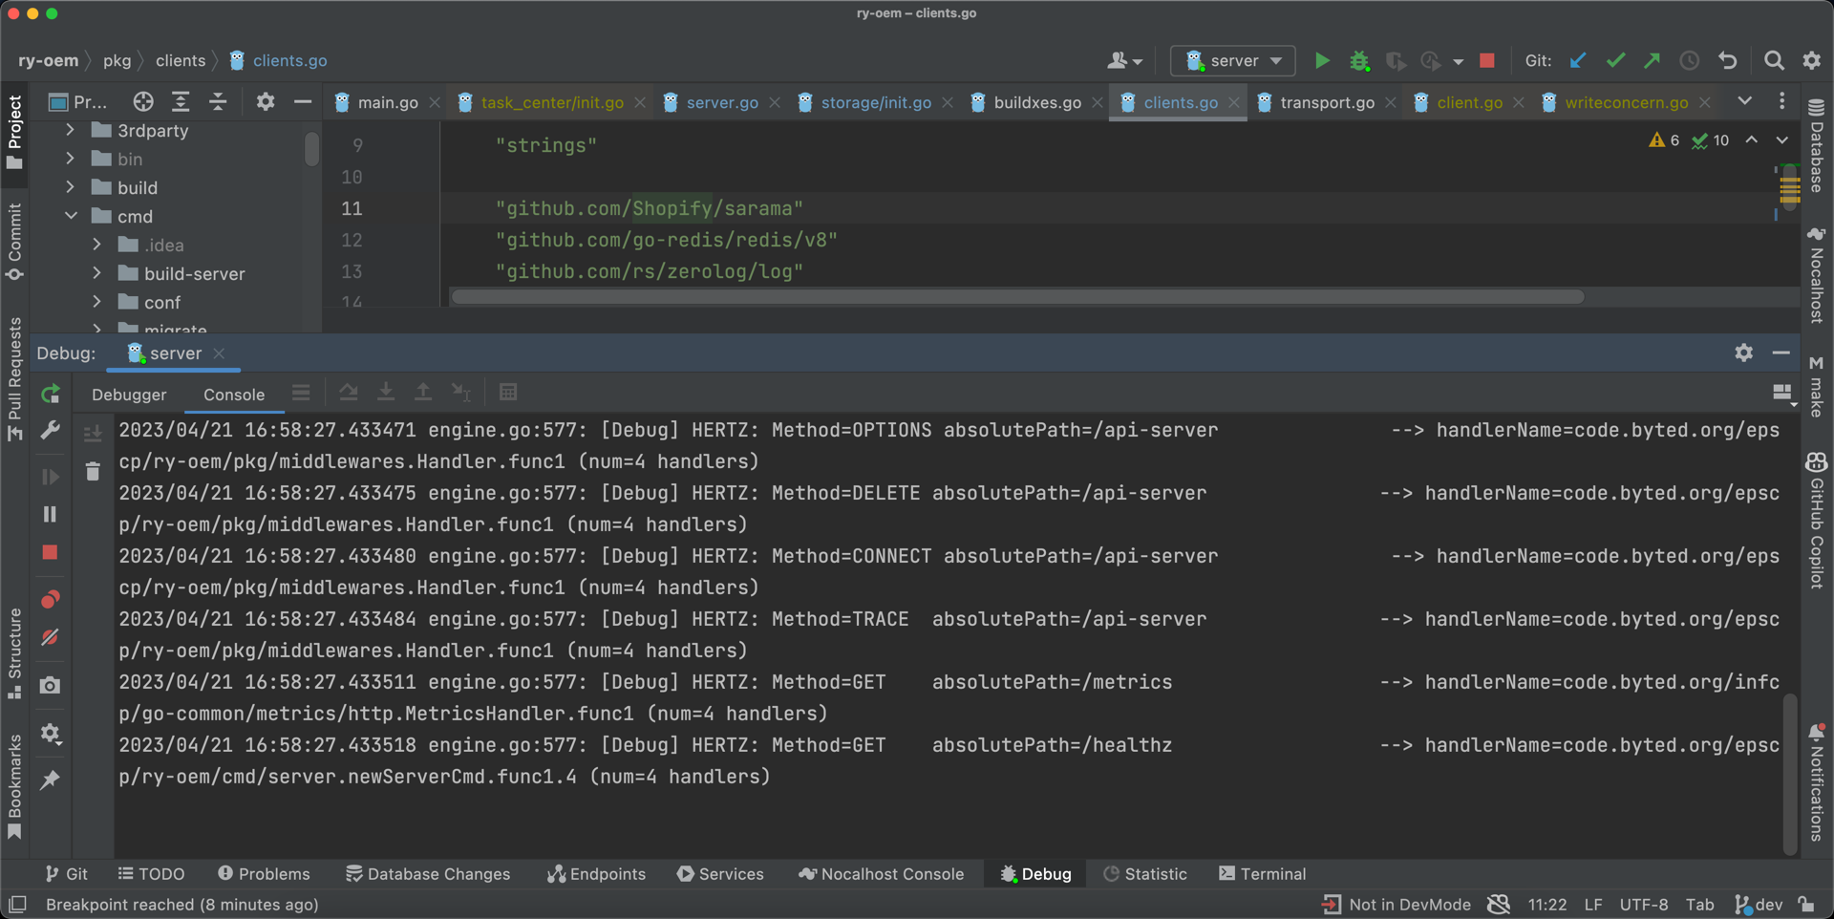1834x919 pixels.
Task: Click the editor horizontal scrollbar
Action: pyautogui.click(x=1017, y=297)
